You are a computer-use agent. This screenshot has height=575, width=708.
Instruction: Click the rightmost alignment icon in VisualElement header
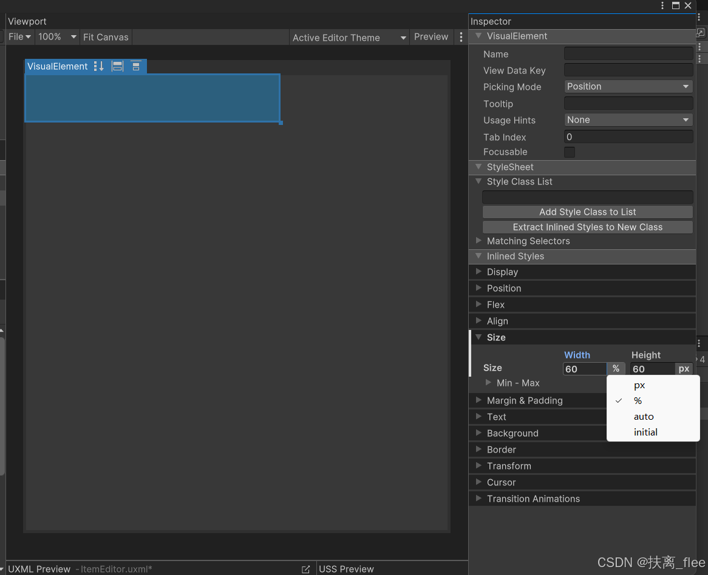coord(136,66)
